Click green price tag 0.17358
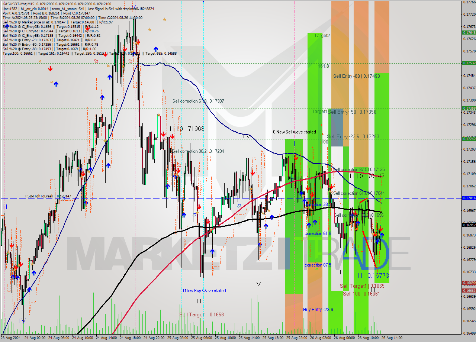 tap(469, 109)
